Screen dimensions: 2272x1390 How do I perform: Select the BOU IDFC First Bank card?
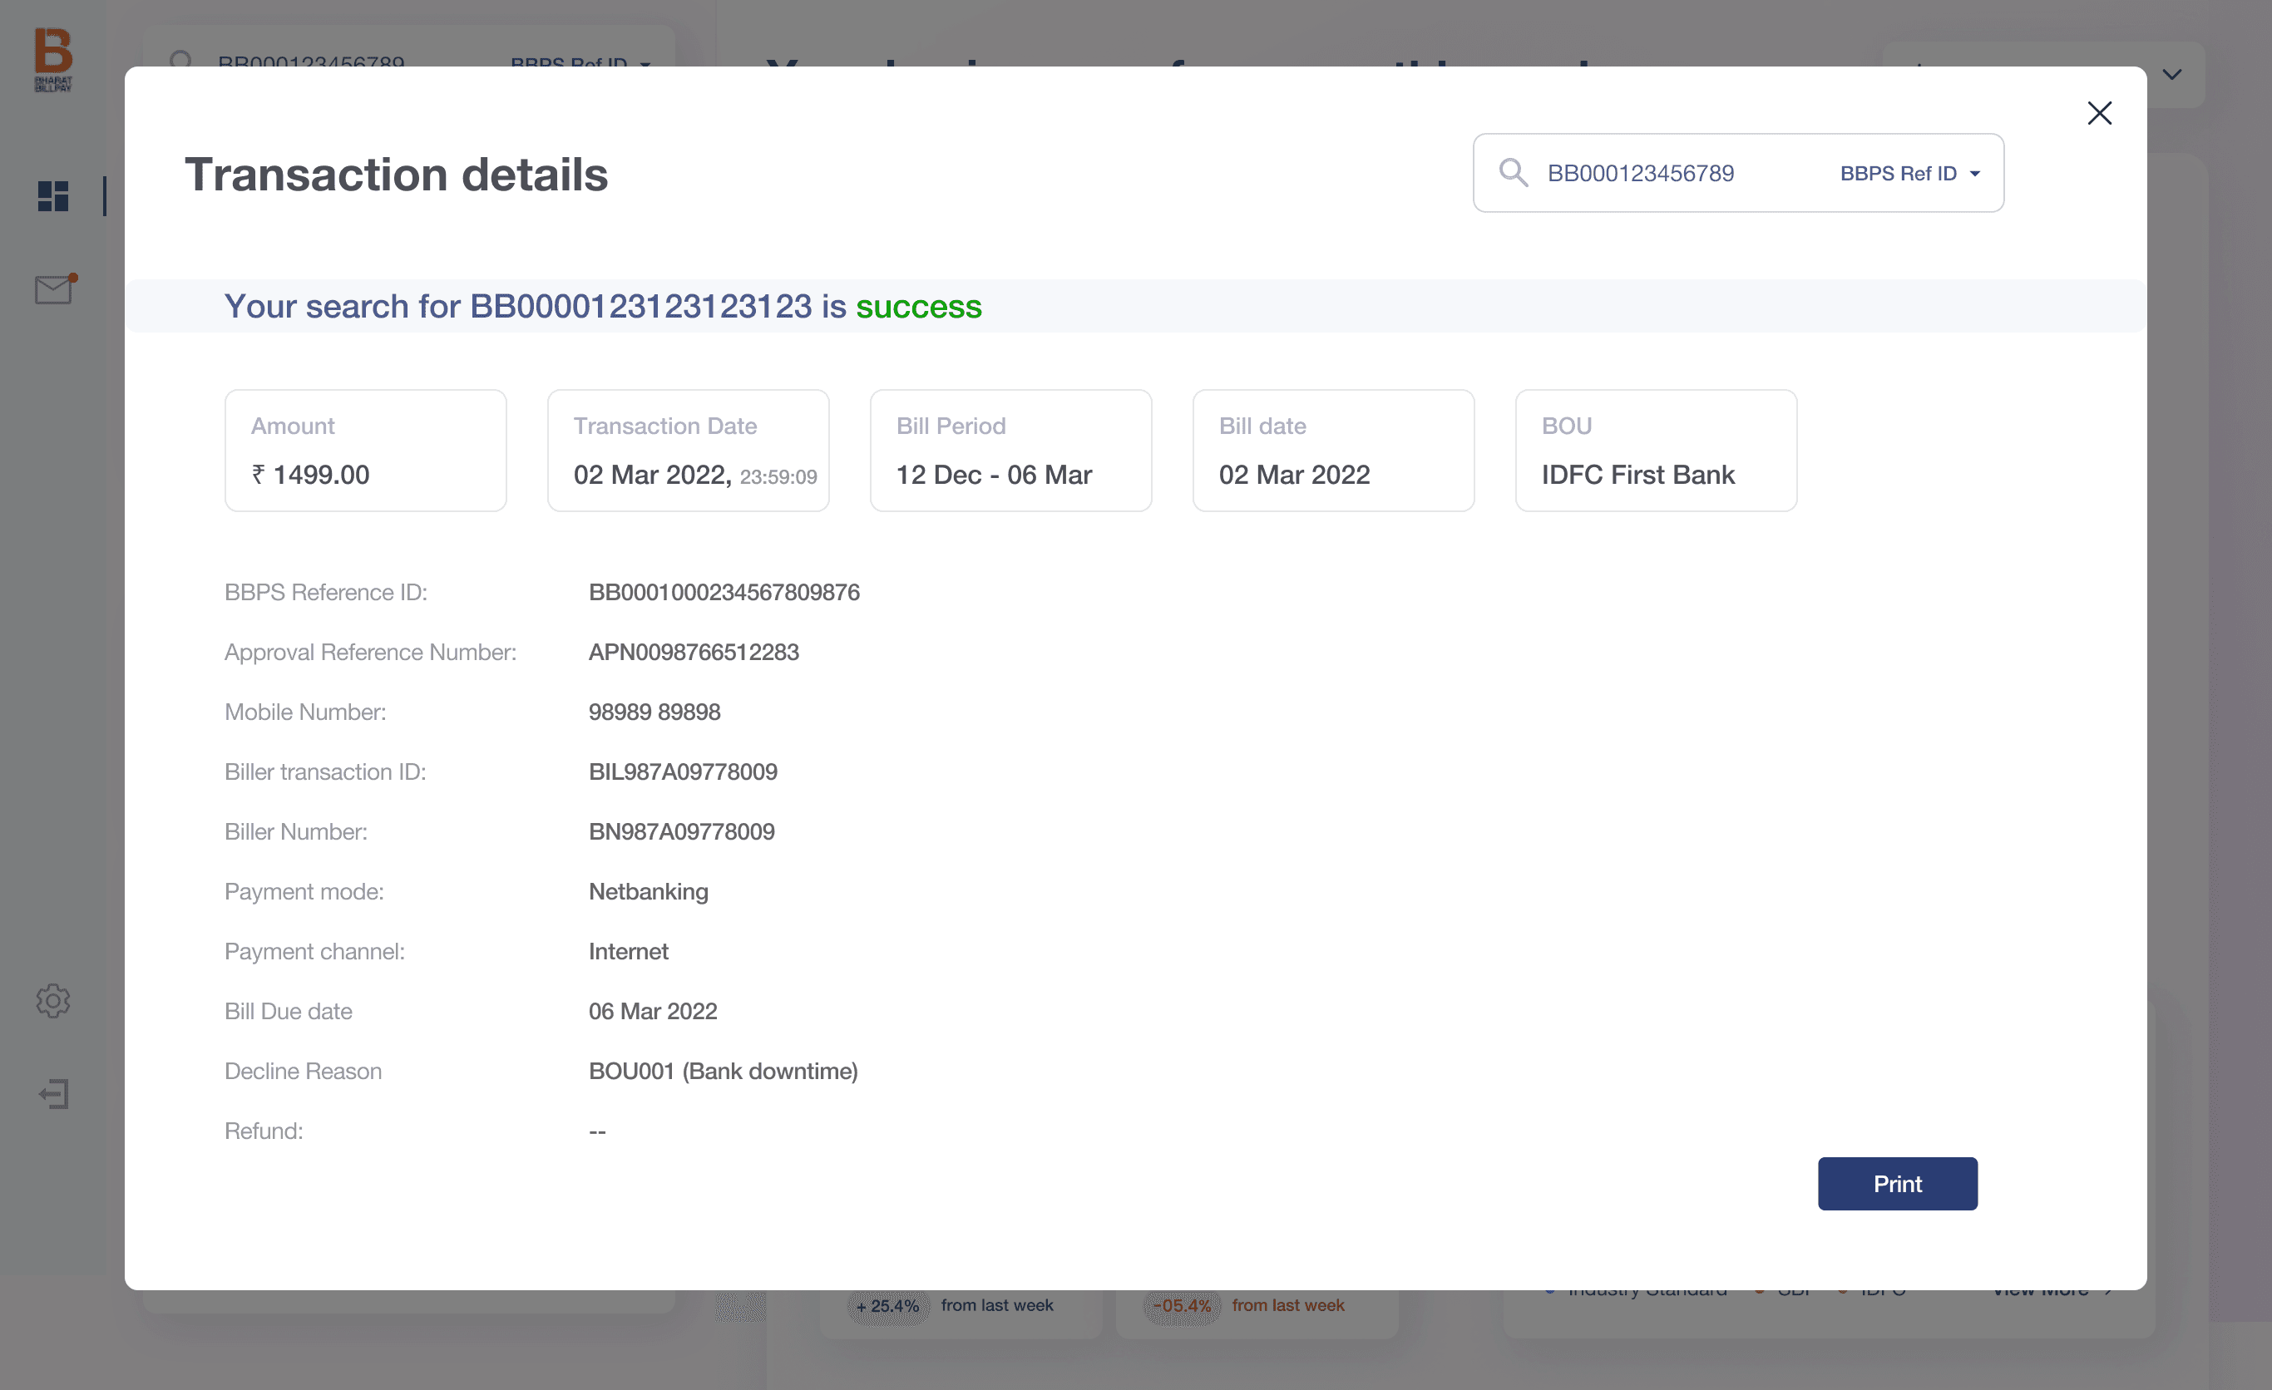tap(1656, 451)
